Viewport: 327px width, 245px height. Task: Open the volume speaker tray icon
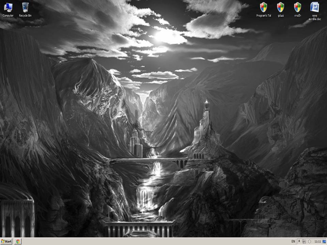pyautogui.click(x=310, y=242)
